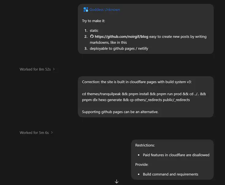This screenshot has height=185, width=225.
Task: Open the Goddess Unknown link
Action: click(105, 9)
